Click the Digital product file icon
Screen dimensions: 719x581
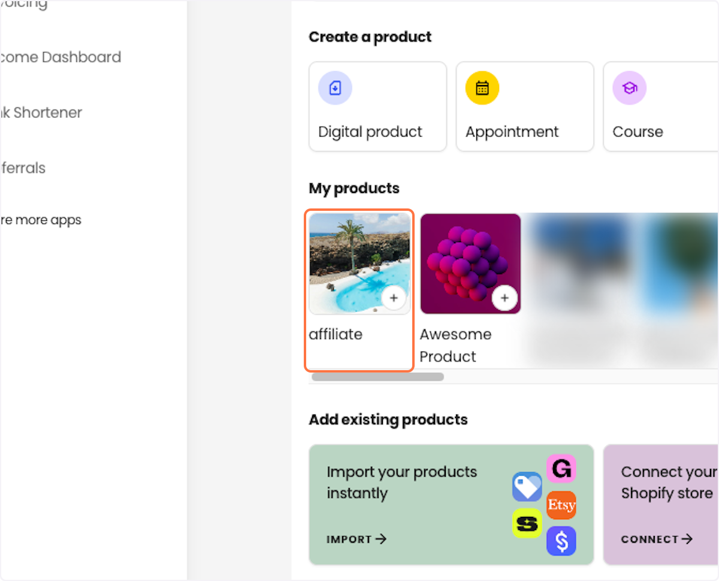pos(335,88)
